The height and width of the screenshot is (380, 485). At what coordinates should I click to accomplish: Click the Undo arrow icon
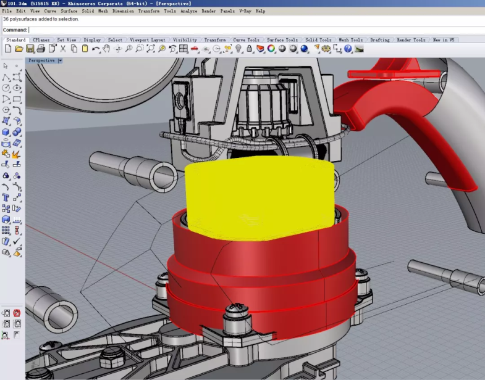[95, 49]
